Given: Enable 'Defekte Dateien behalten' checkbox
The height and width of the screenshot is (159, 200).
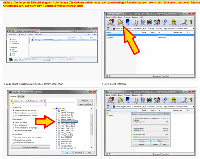Looking at the screenshot, I should pyautogui.click(x=14, y=140).
